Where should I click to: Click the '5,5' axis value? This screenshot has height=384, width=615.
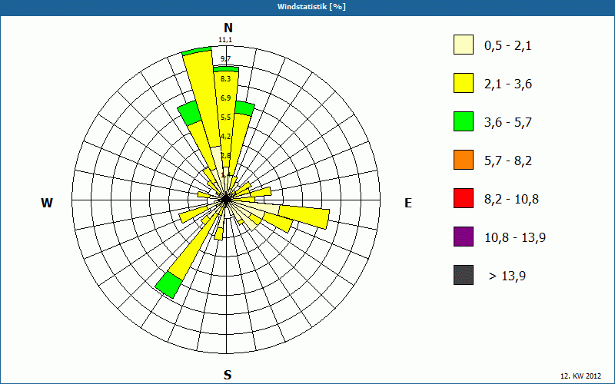click(225, 118)
